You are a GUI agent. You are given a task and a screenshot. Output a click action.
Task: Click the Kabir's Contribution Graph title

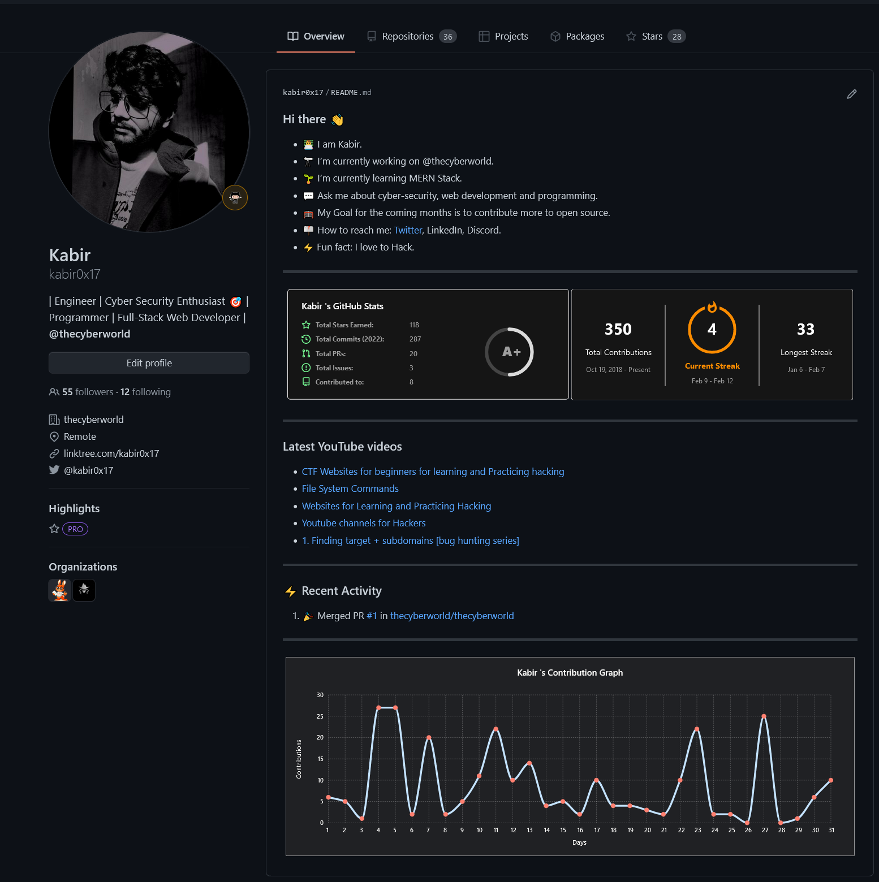[570, 673]
